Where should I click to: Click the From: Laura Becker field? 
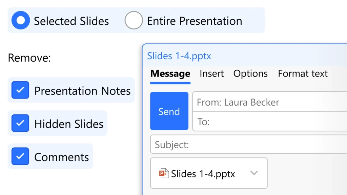click(269, 102)
